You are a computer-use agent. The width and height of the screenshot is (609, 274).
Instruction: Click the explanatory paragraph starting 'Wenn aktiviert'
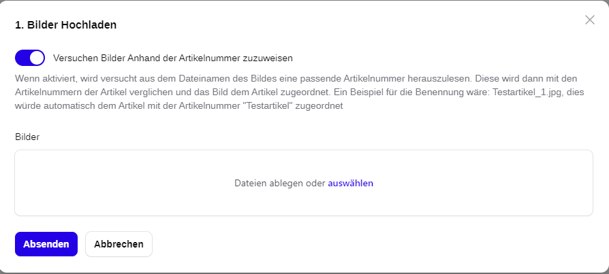(300, 92)
